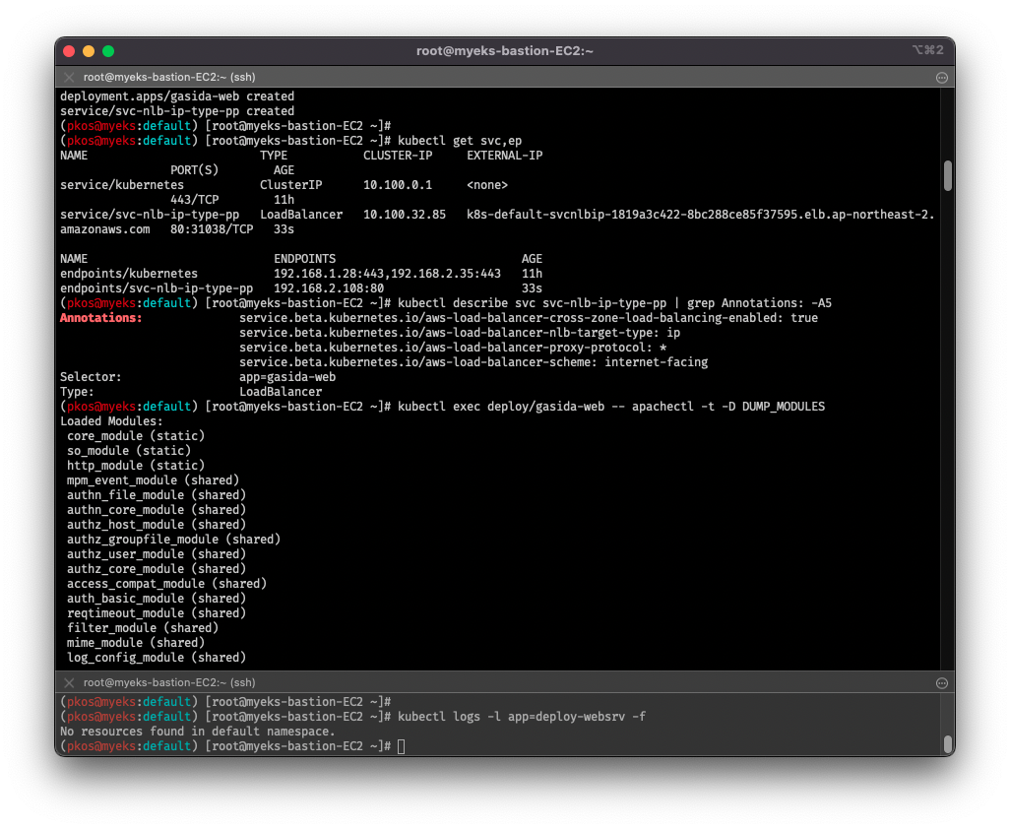Click filter_module (shared) line

(x=143, y=629)
